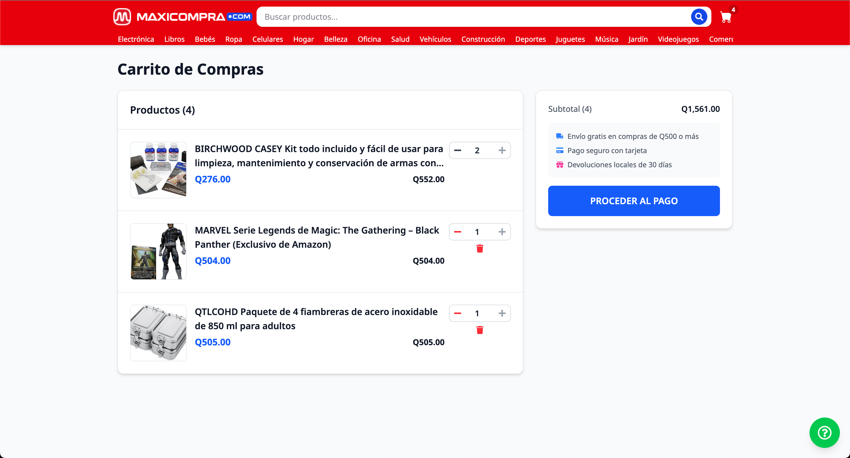The width and height of the screenshot is (850, 458).
Task: Open the shopping cart icon in header
Action: point(726,17)
